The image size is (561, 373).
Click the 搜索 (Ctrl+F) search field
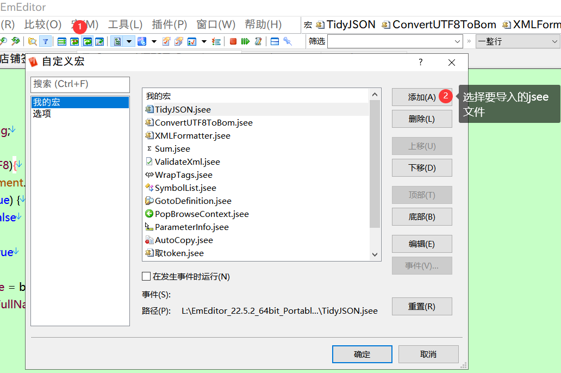tap(80, 84)
